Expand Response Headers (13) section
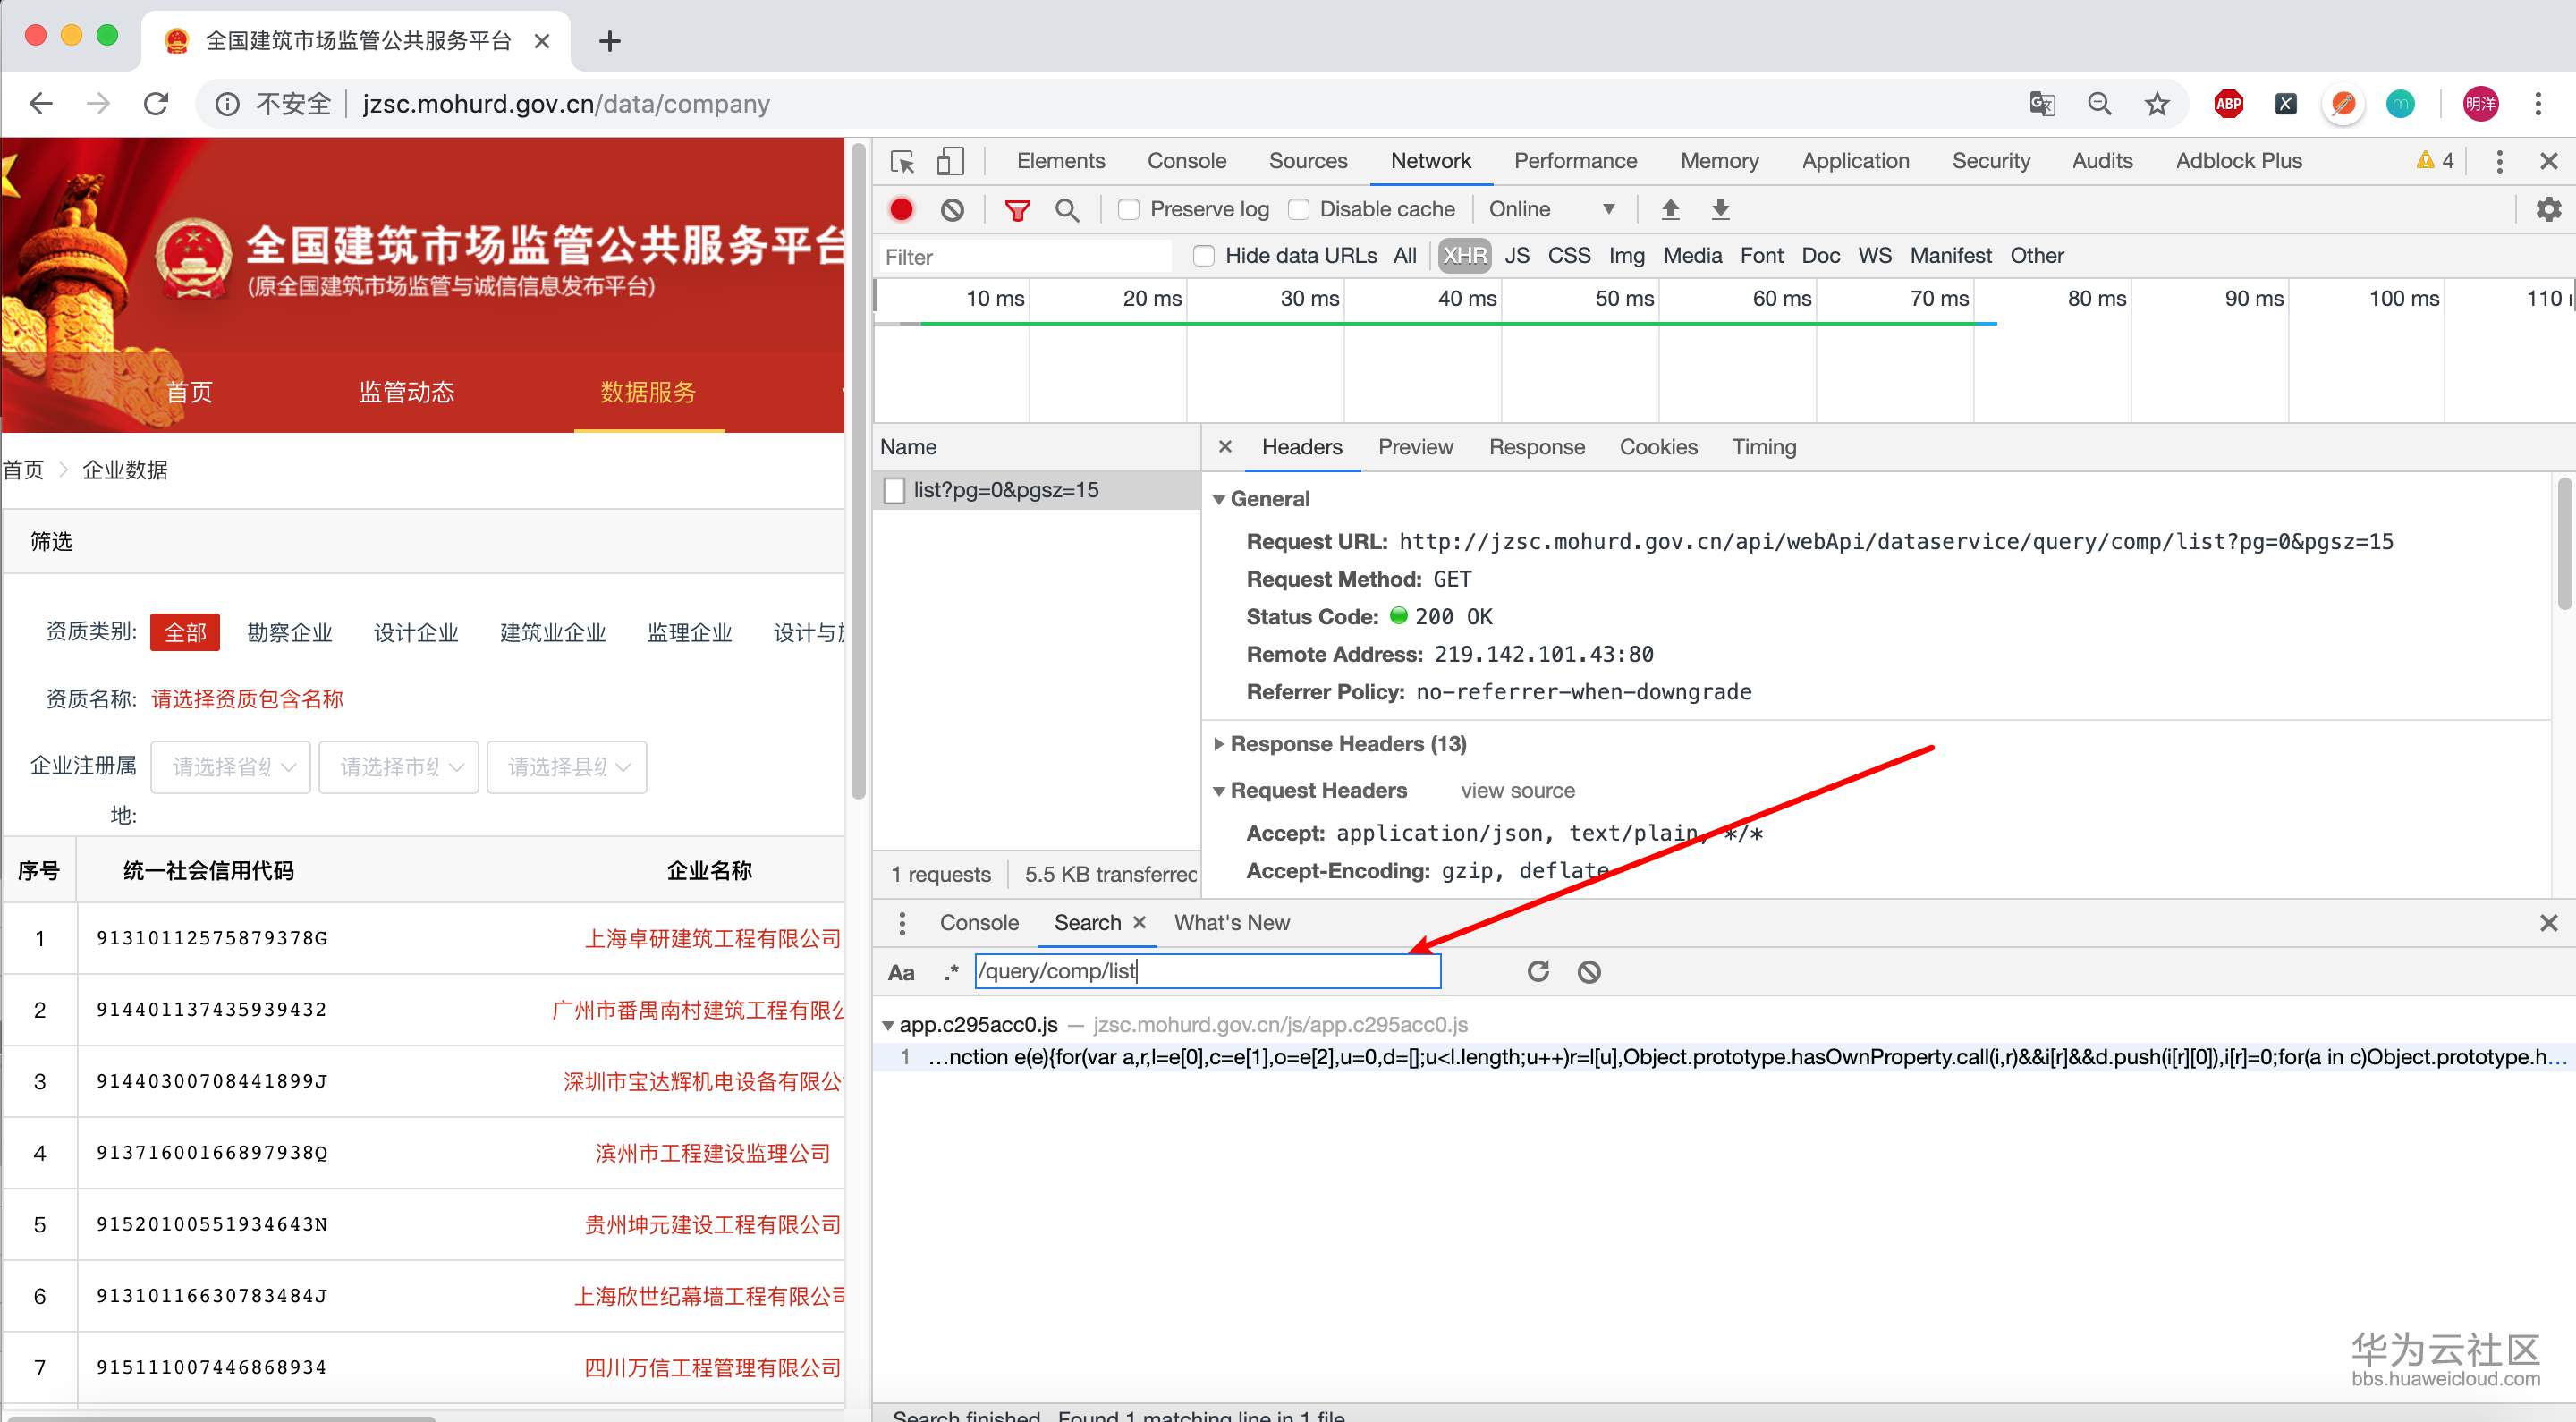 tap(1346, 744)
